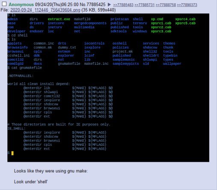Image resolution: width=217 pixels, height=190 pixels.
Task: Click the text "Look under 'shell'"
Action: [31, 182]
